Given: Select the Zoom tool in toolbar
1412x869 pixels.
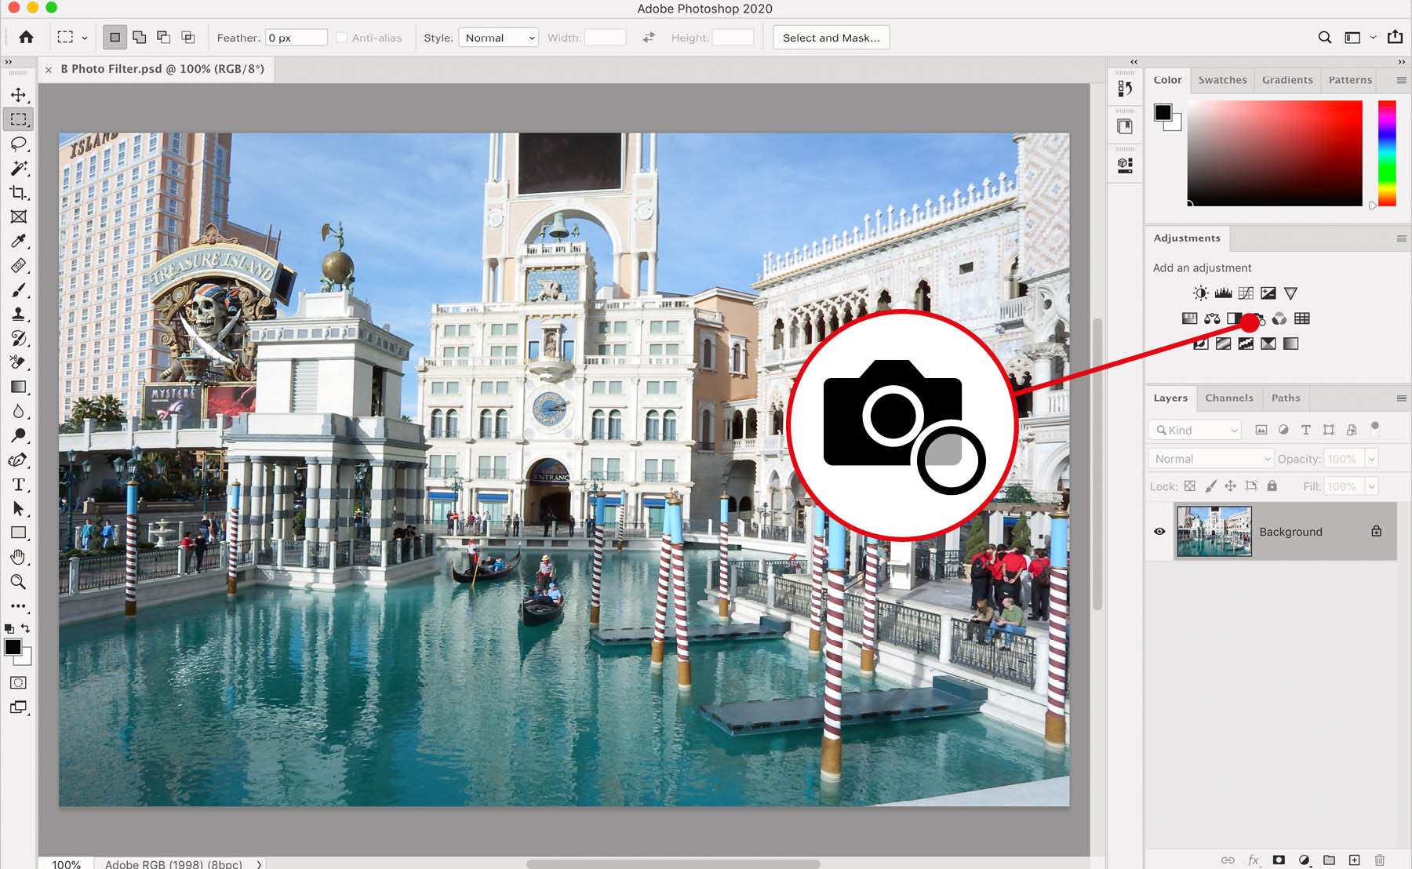Looking at the screenshot, I should coord(18,581).
